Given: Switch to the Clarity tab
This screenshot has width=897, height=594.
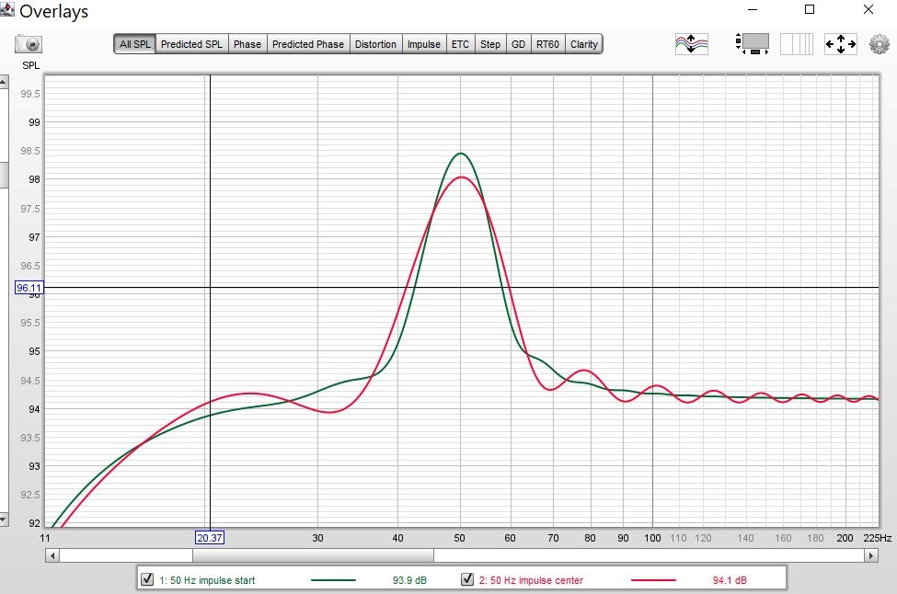Looking at the screenshot, I should pos(583,44).
